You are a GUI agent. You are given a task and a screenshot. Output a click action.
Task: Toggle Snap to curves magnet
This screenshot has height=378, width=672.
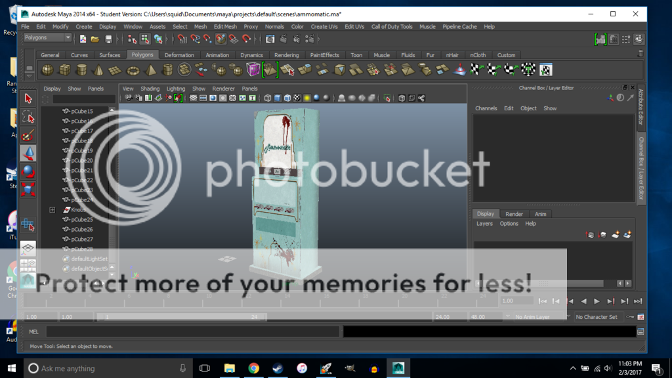point(196,39)
